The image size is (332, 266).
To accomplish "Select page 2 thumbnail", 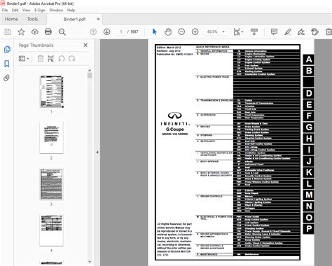I will 51,138.
